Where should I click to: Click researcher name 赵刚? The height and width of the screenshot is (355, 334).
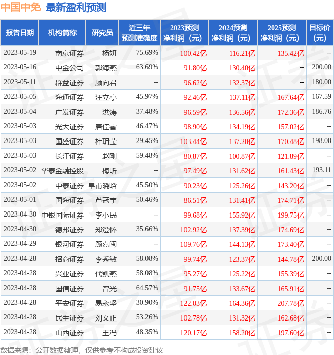[x=109, y=156]
